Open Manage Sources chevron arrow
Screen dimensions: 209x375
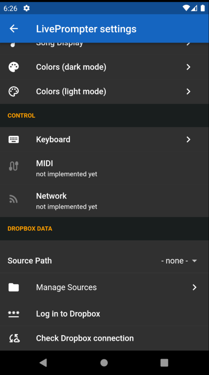pyautogui.click(x=195, y=287)
